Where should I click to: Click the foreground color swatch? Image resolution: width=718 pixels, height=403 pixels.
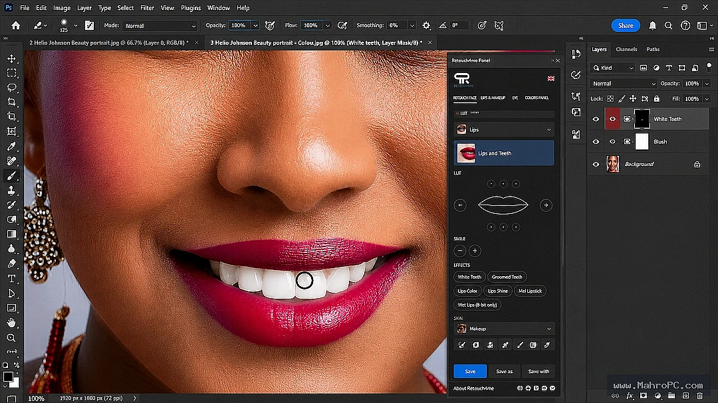(x=8, y=376)
